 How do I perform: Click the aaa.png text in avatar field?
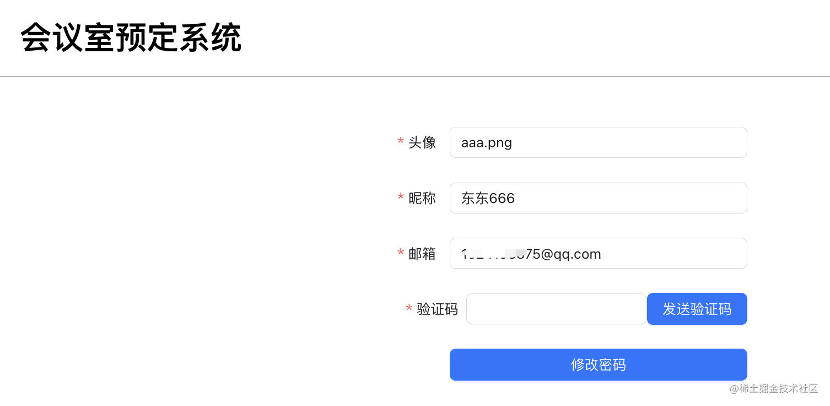coord(487,143)
